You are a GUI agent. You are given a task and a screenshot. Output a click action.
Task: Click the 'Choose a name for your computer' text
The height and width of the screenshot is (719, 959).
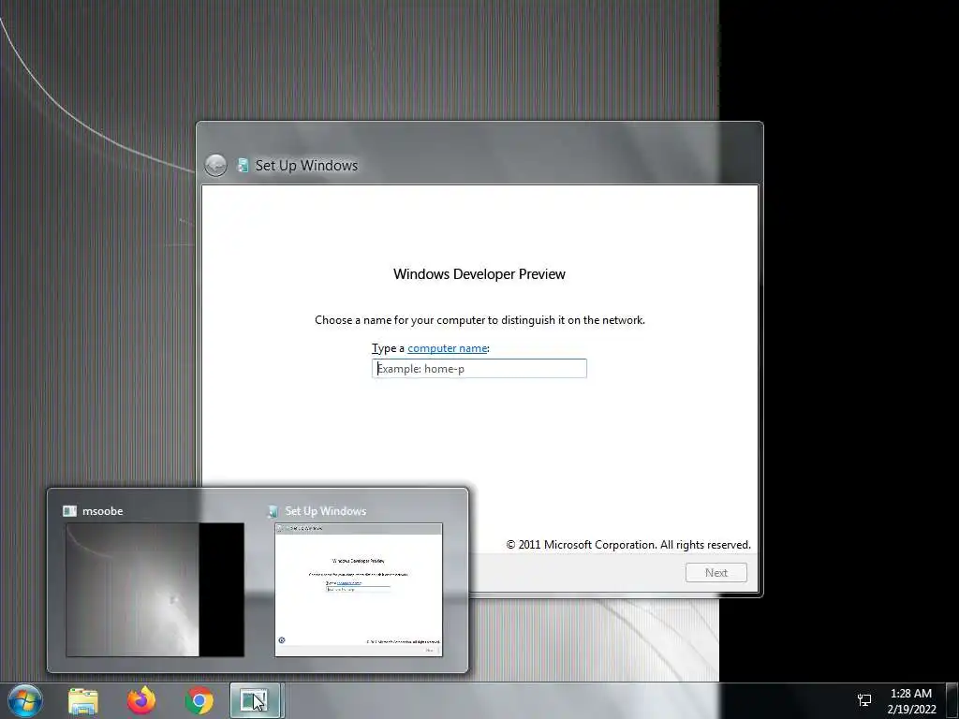tap(479, 320)
